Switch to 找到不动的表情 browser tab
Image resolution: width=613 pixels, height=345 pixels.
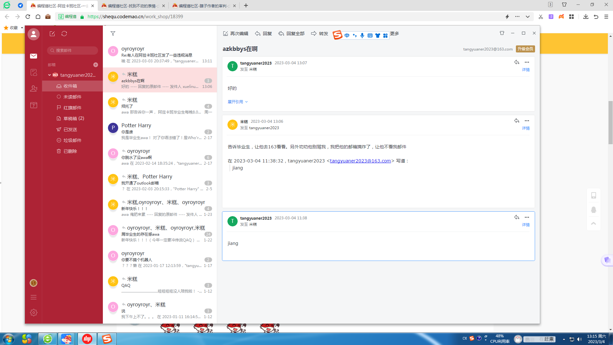133,6
